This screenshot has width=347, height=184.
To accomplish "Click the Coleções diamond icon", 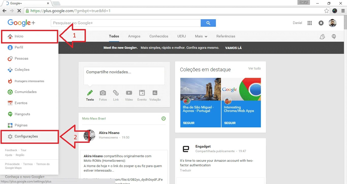I will [10, 70].
